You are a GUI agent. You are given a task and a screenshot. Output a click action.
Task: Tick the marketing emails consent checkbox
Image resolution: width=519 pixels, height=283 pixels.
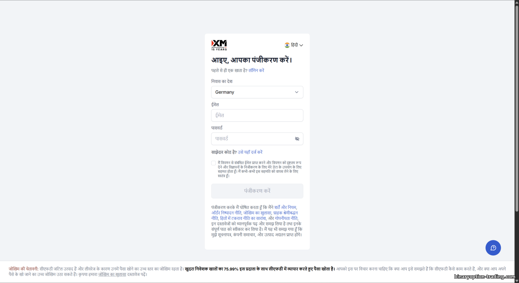click(213, 163)
